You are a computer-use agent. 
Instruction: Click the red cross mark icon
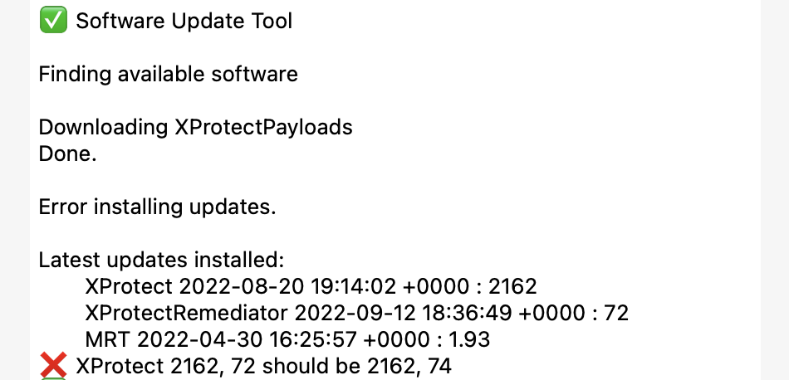(54, 365)
